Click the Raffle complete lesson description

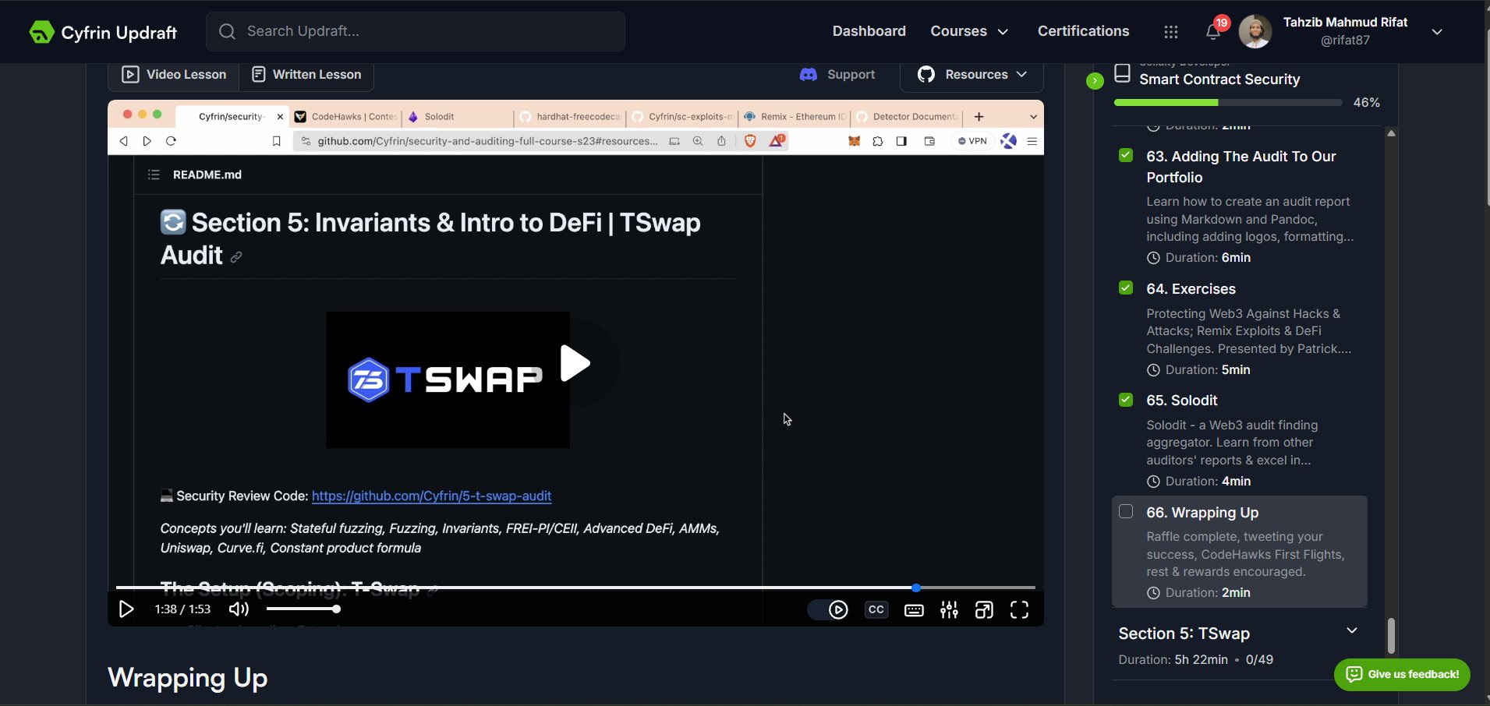pos(1245,554)
